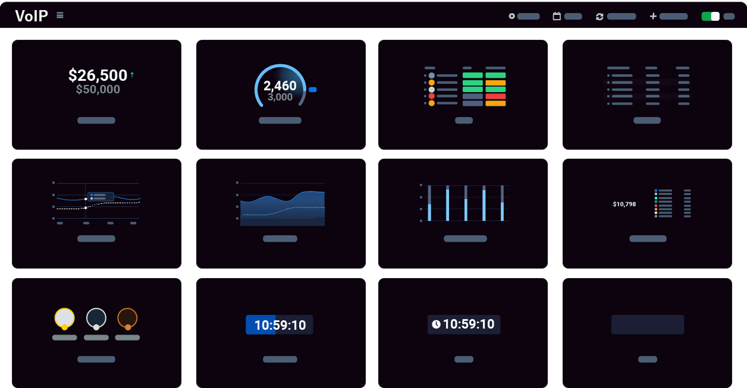Select the red status dot in the queue list
The height and width of the screenshot is (388, 747).
tap(432, 96)
